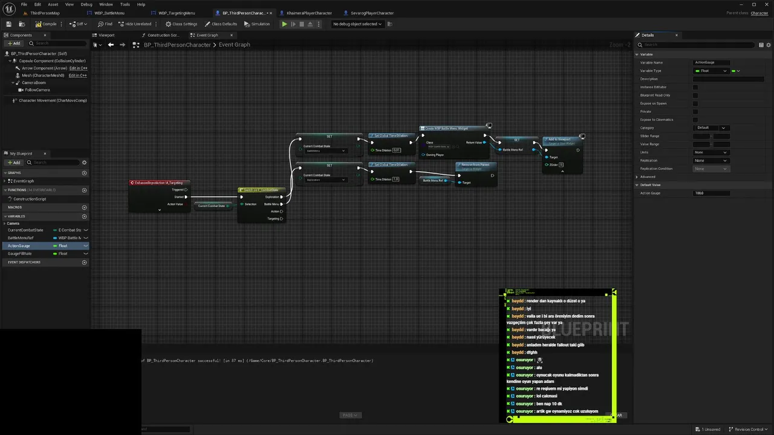Image resolution: width=774 pixels, height=435 pixels.
Task: Open the File menu
Action: 24,4
